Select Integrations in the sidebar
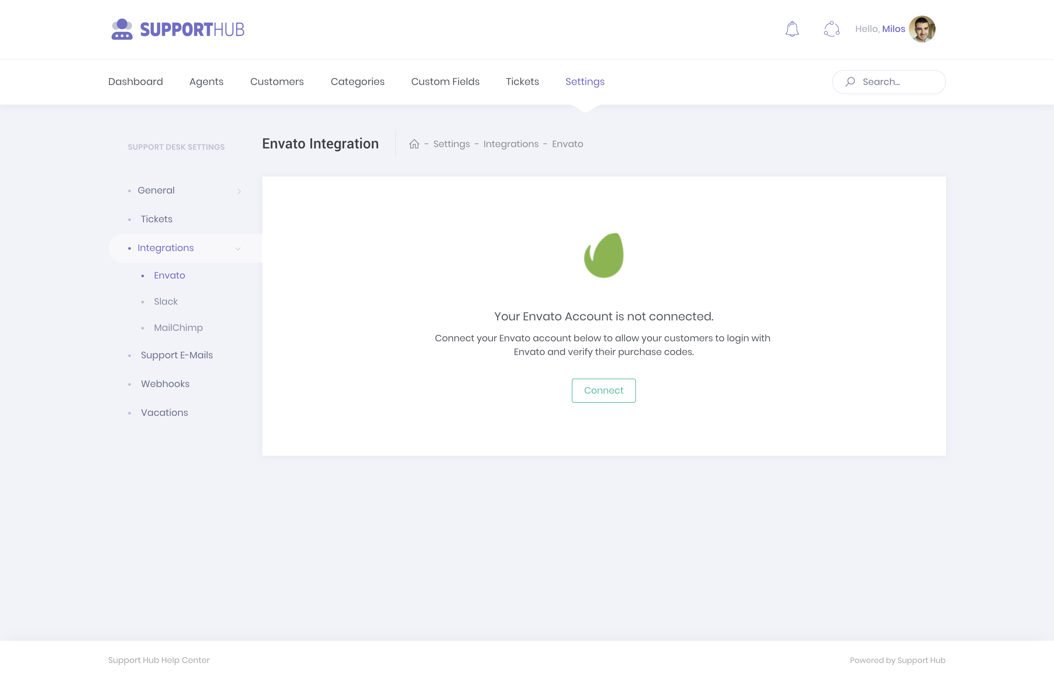The height and width of the screenshot is (680, 1054). pos(166,248)
